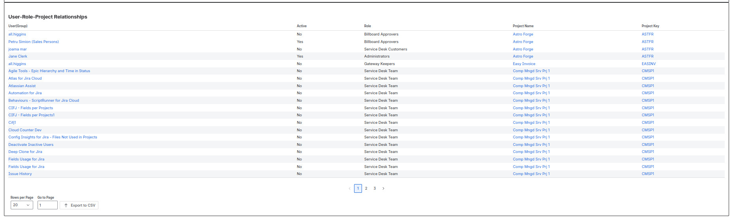Click the Project Name column header

523,26
